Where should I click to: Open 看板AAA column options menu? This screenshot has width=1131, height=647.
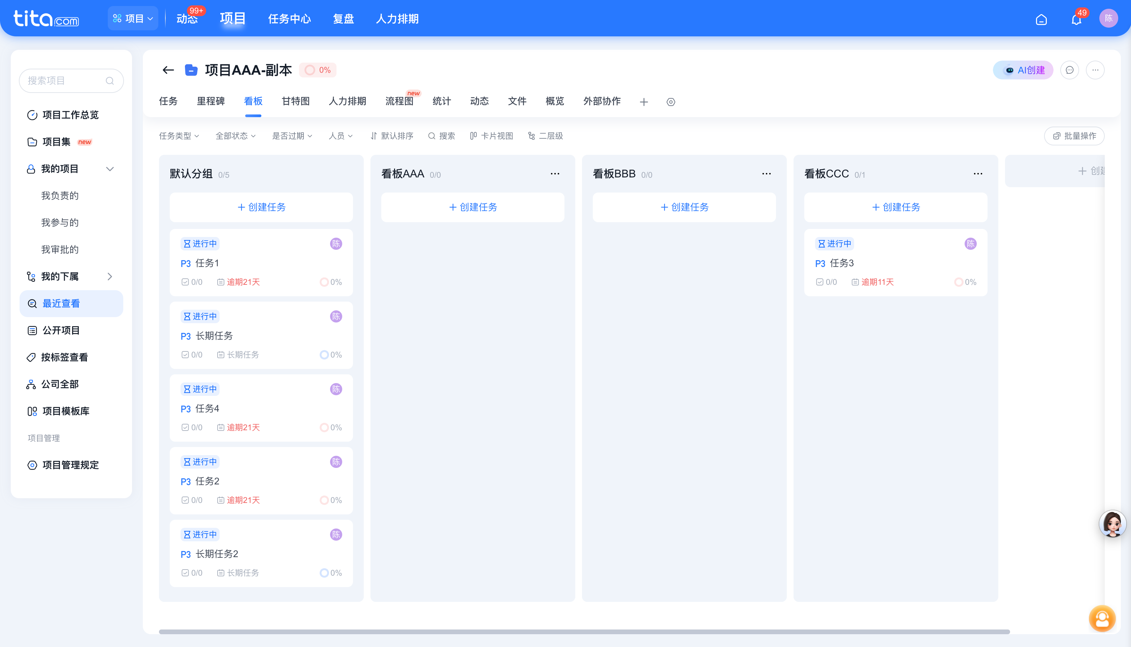coord(555,174)
